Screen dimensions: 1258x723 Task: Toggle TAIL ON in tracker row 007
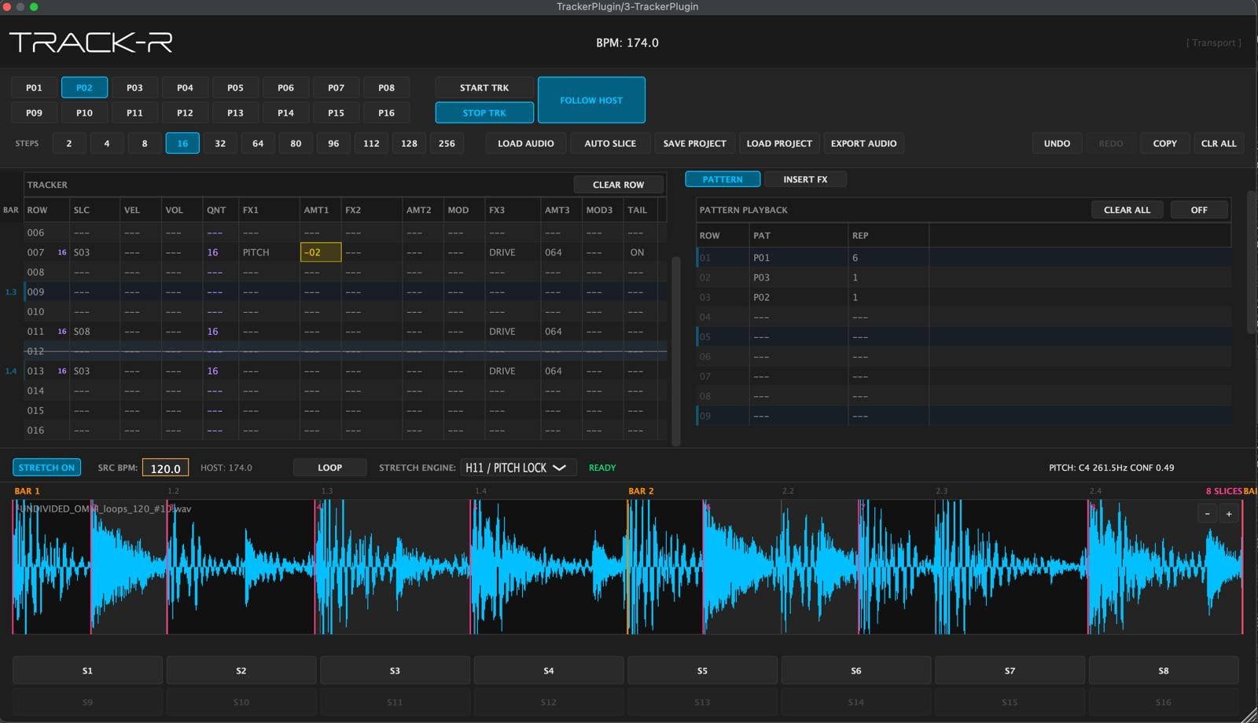[637, 252]
